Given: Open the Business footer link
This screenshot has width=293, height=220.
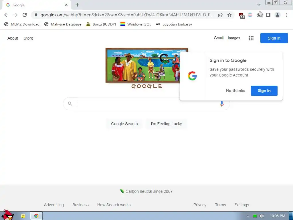Looking at the screenshot, I should point(80,205).
